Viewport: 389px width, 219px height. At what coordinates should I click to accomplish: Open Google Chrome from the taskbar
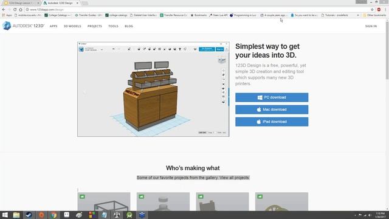(x=54, y=215)
